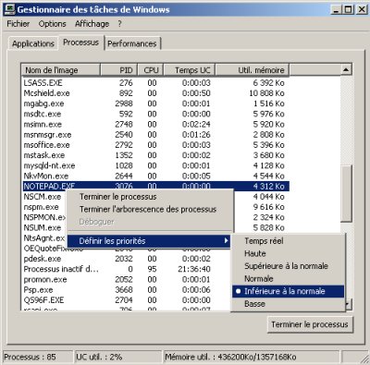Sort by PID column header
Viewport: 370px width, 365px height.
(x=118, y=70)
